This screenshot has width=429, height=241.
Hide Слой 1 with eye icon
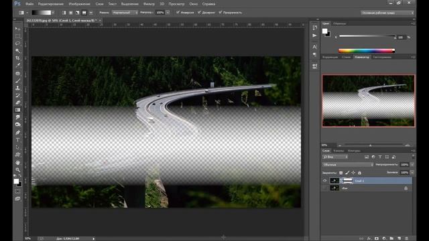tap(324, 181)
